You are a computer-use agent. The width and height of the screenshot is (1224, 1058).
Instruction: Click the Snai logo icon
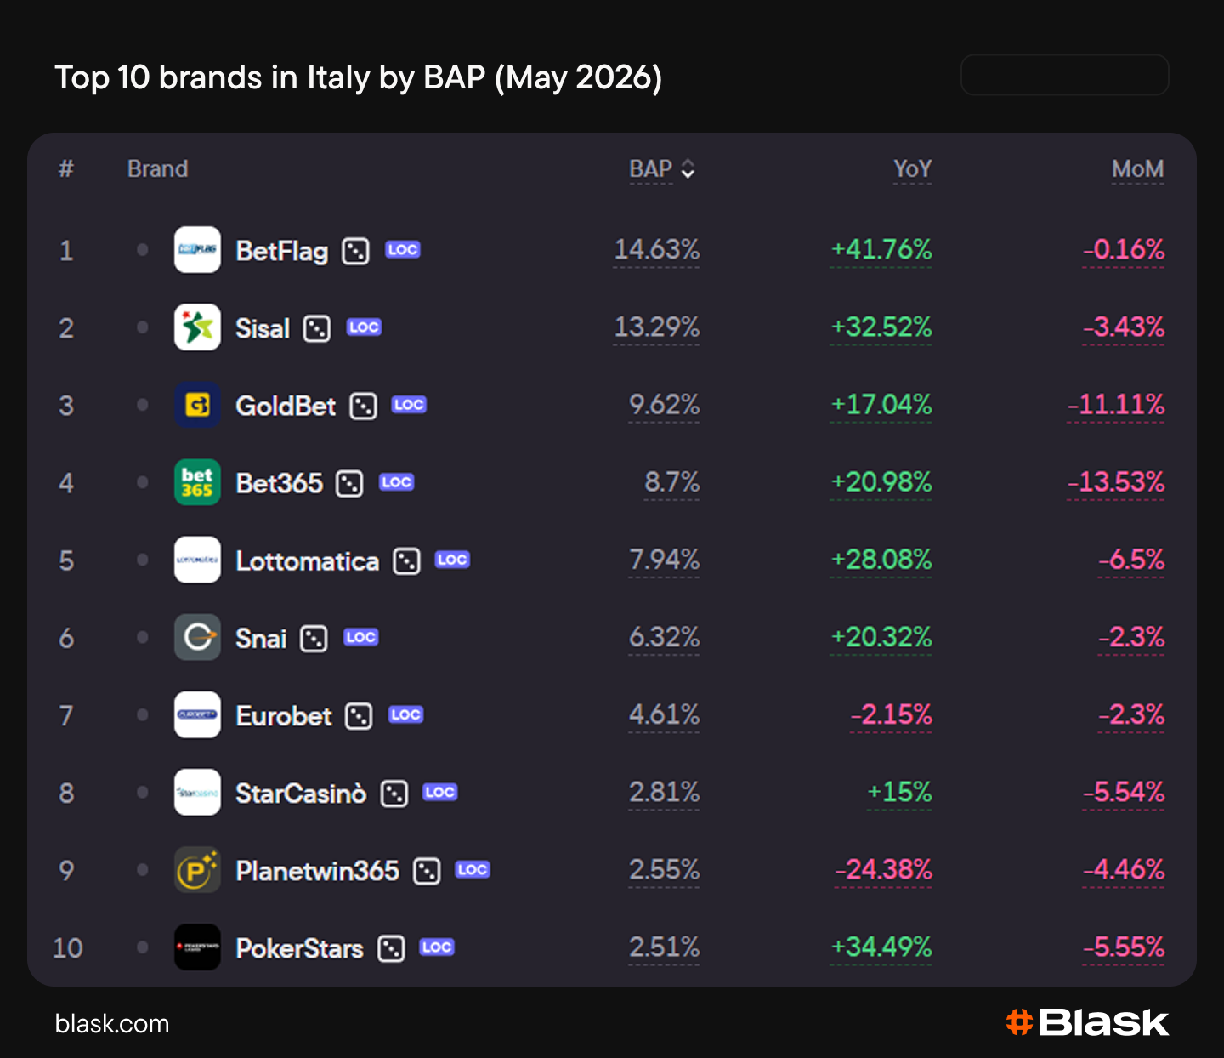[x=197, y=637]
